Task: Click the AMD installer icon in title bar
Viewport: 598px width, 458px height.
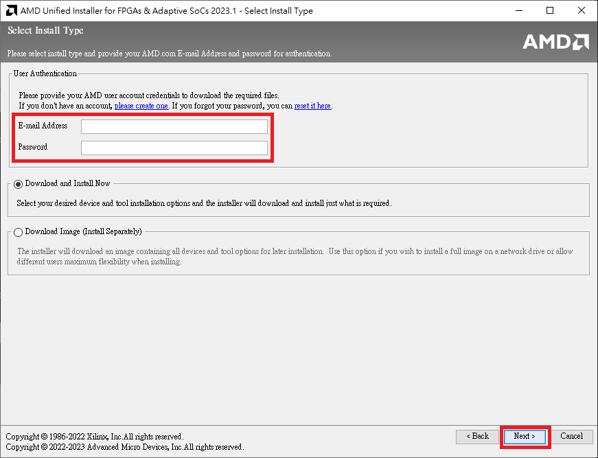Action: click(10, 10)
